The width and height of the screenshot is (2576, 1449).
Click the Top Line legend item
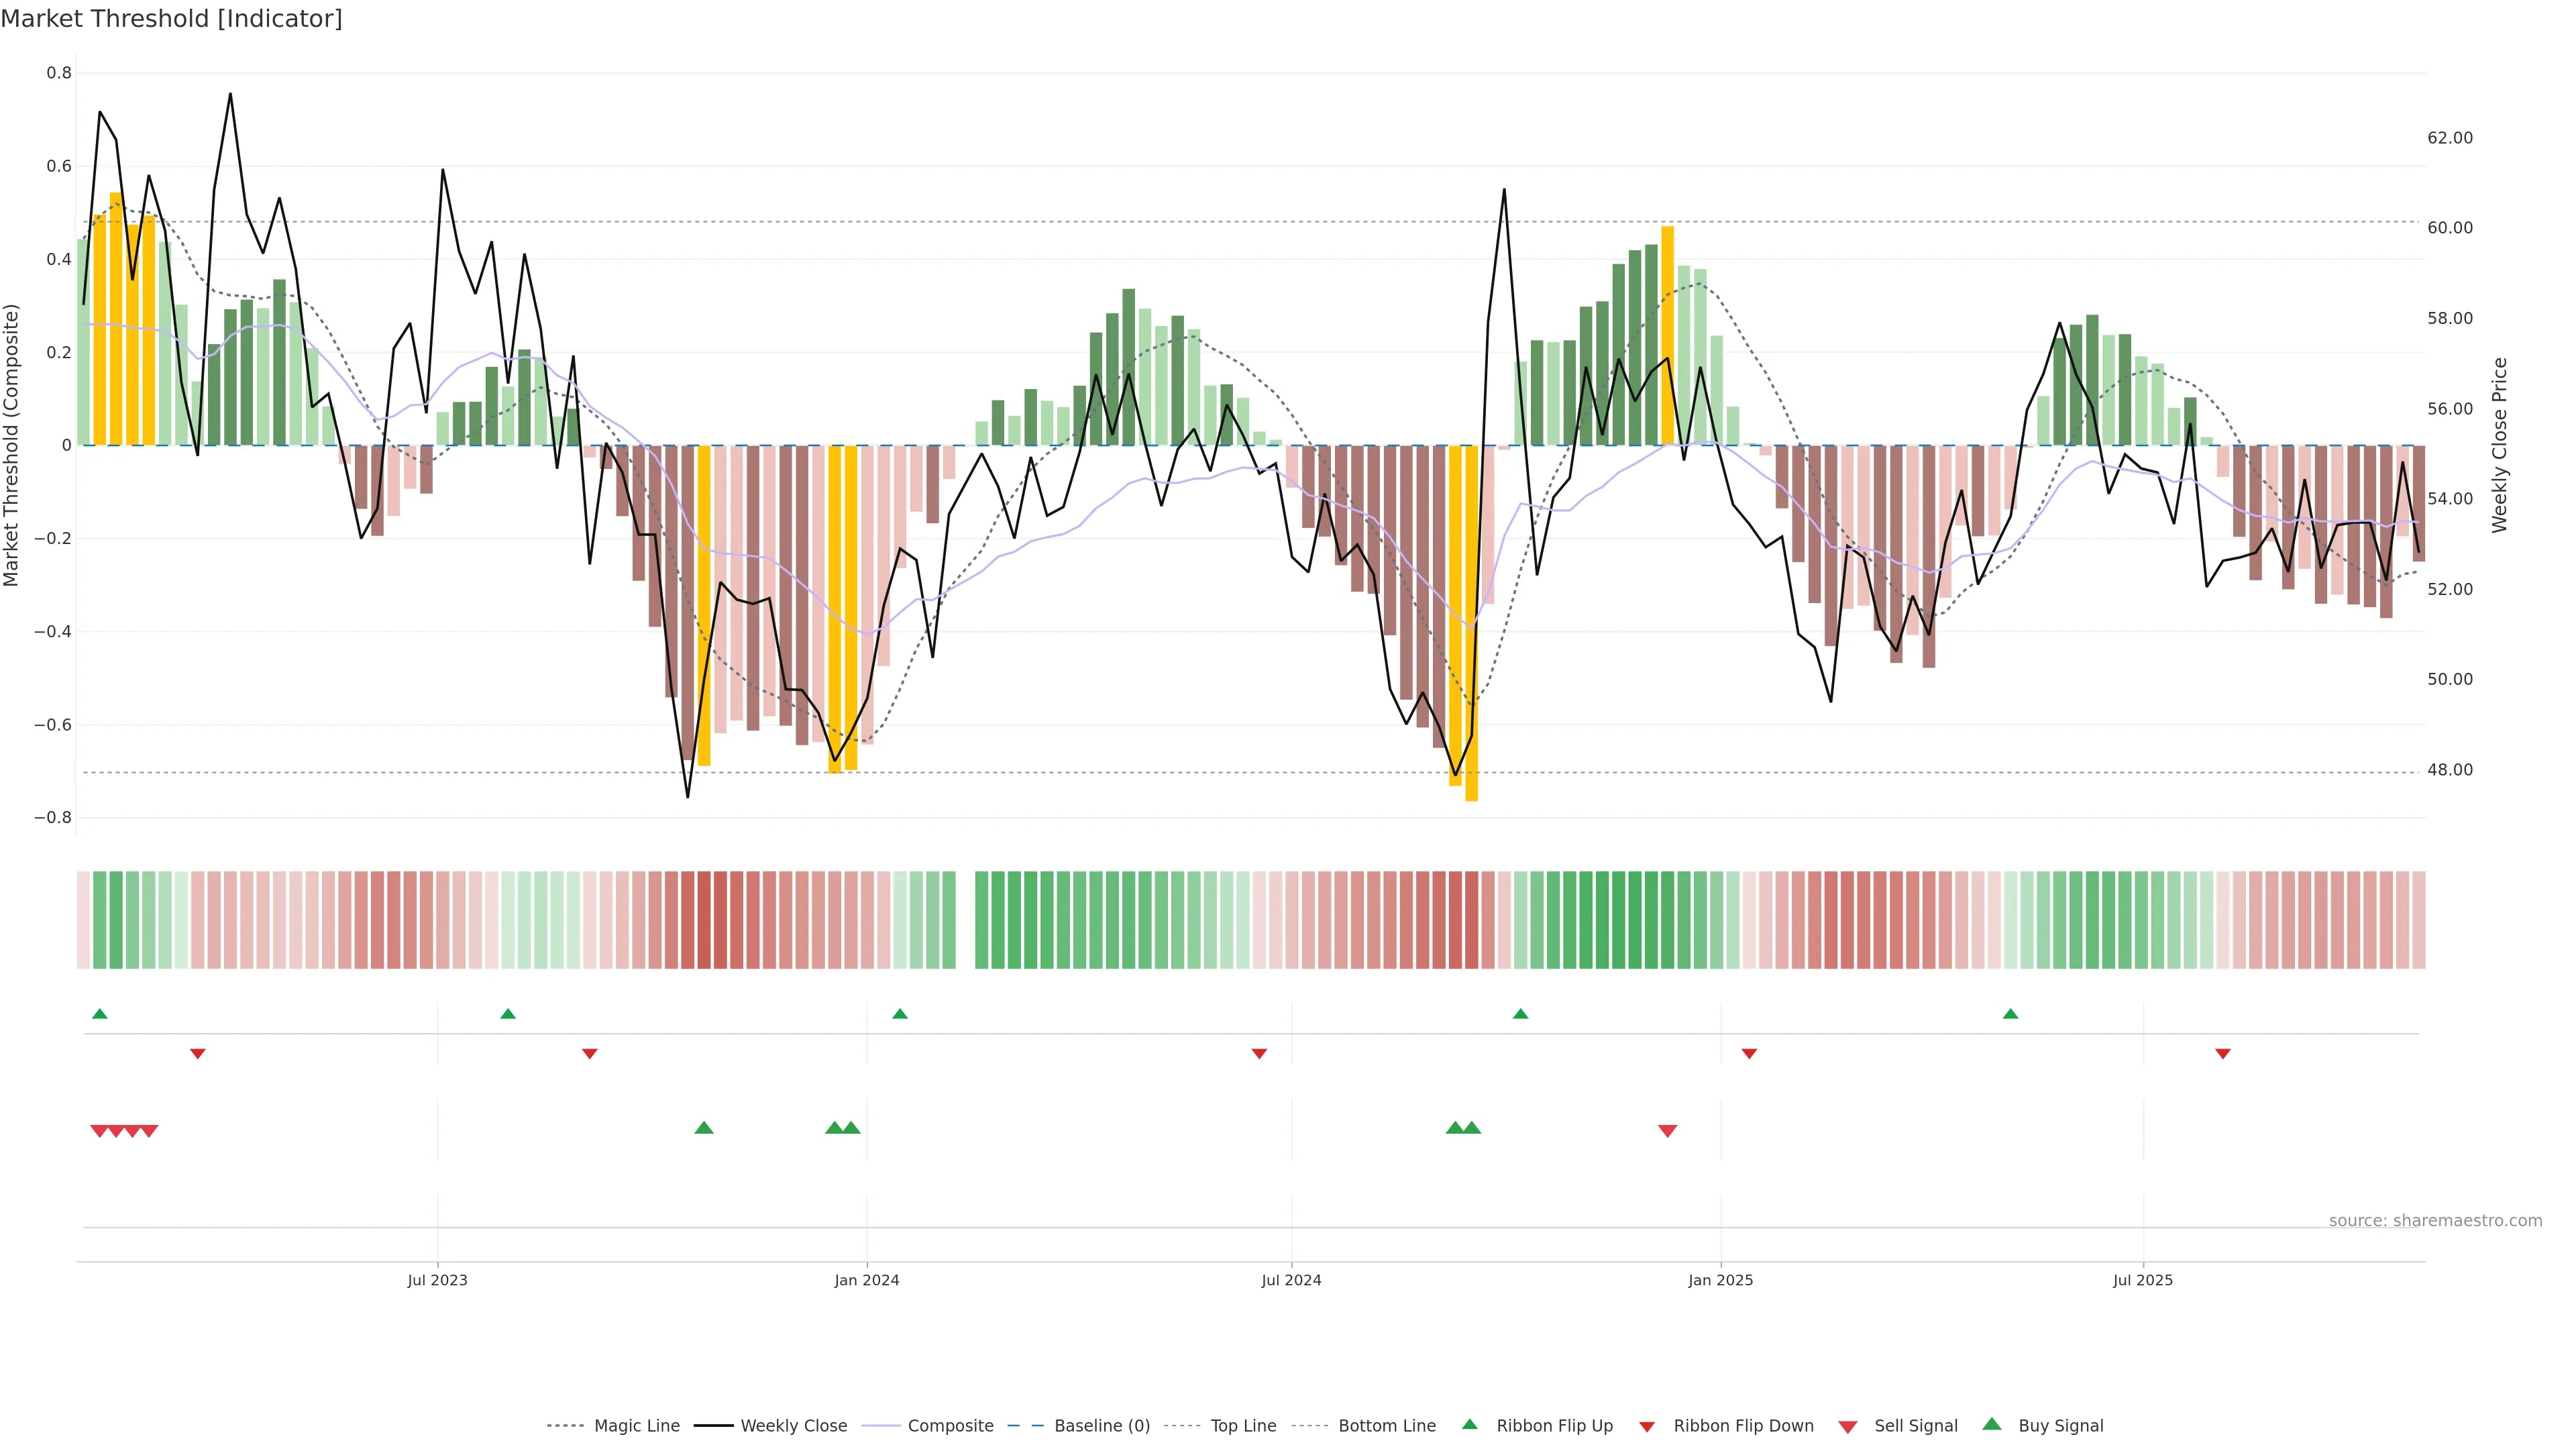[x=1243, y=1425]
